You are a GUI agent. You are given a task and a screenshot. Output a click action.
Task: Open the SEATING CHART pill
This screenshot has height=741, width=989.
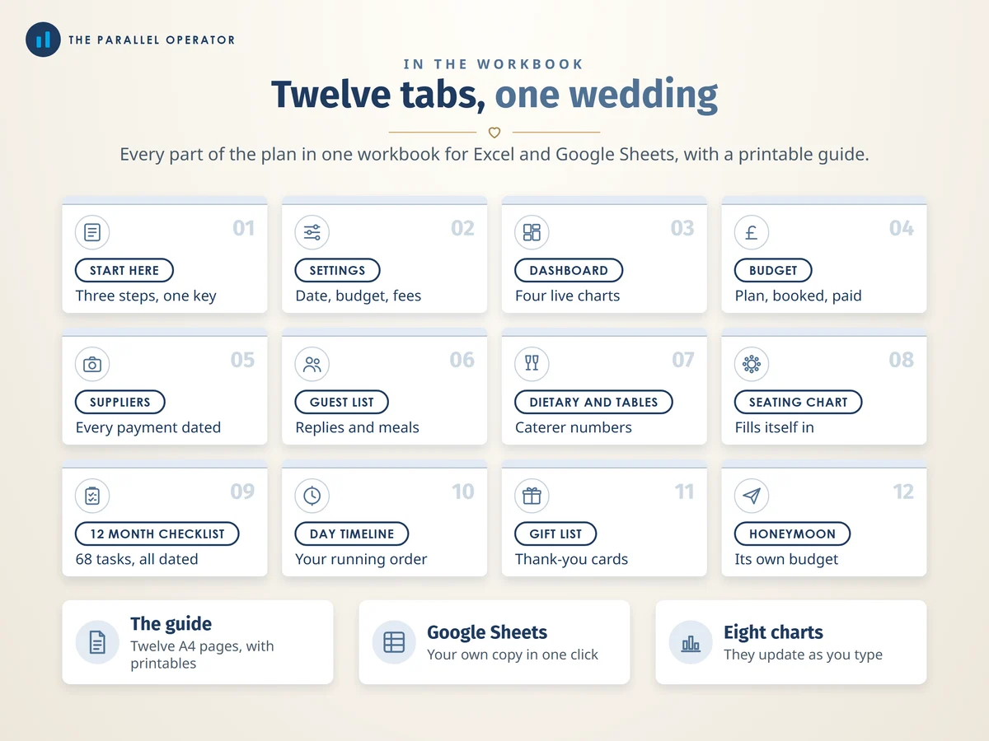798,402
